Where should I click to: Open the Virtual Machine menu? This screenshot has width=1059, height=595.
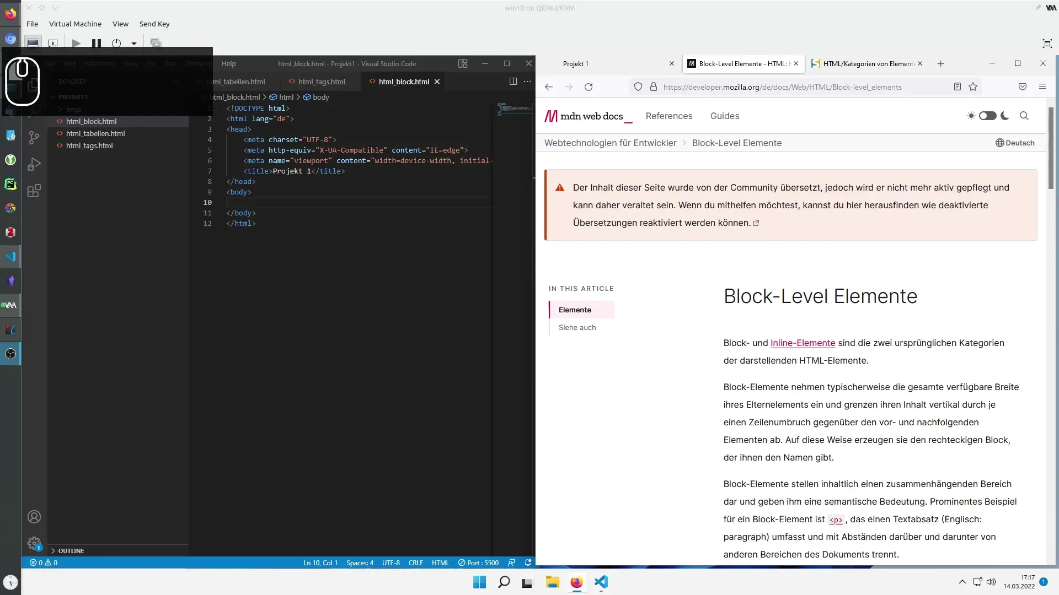[75, 24]
